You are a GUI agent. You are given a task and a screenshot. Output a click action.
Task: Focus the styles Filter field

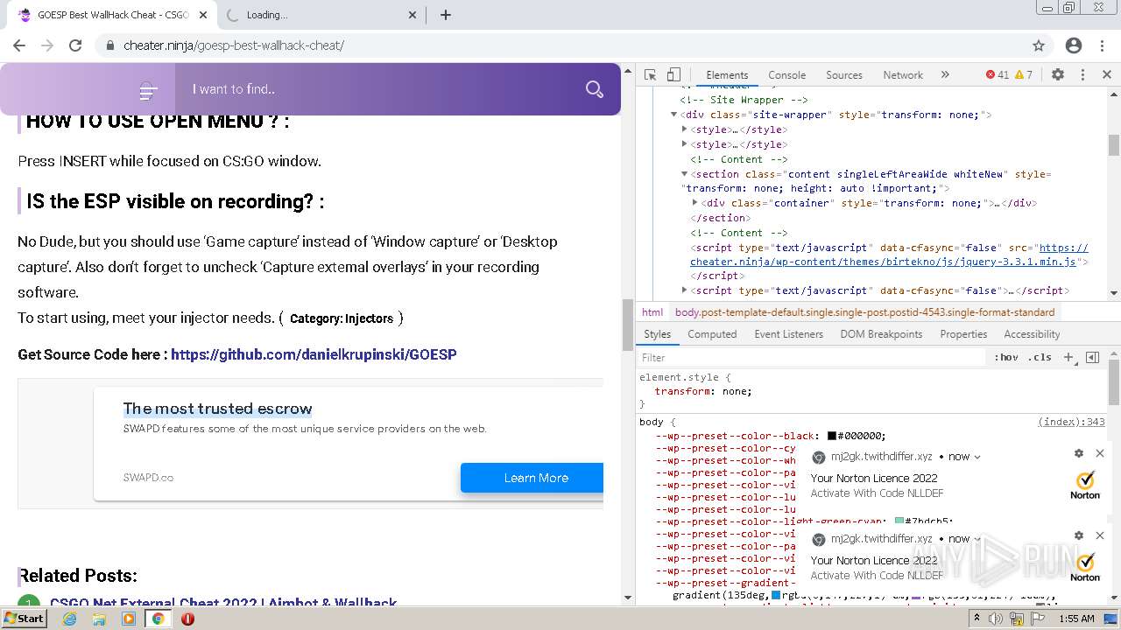pos(811,357)
